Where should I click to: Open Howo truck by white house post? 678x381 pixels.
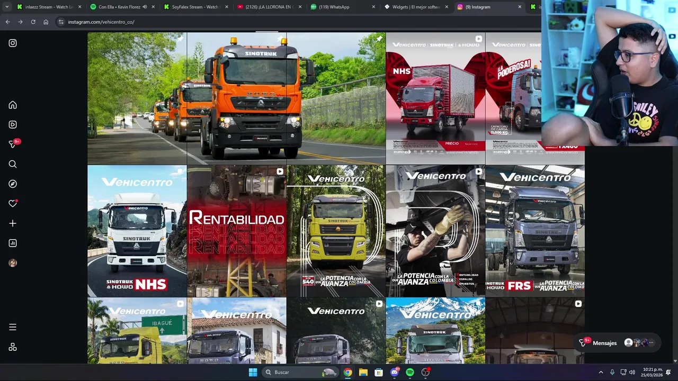click(236, 331)
